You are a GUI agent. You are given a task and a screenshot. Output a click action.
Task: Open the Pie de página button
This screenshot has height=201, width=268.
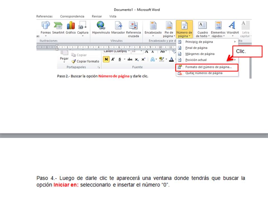(x=169, y=29)
